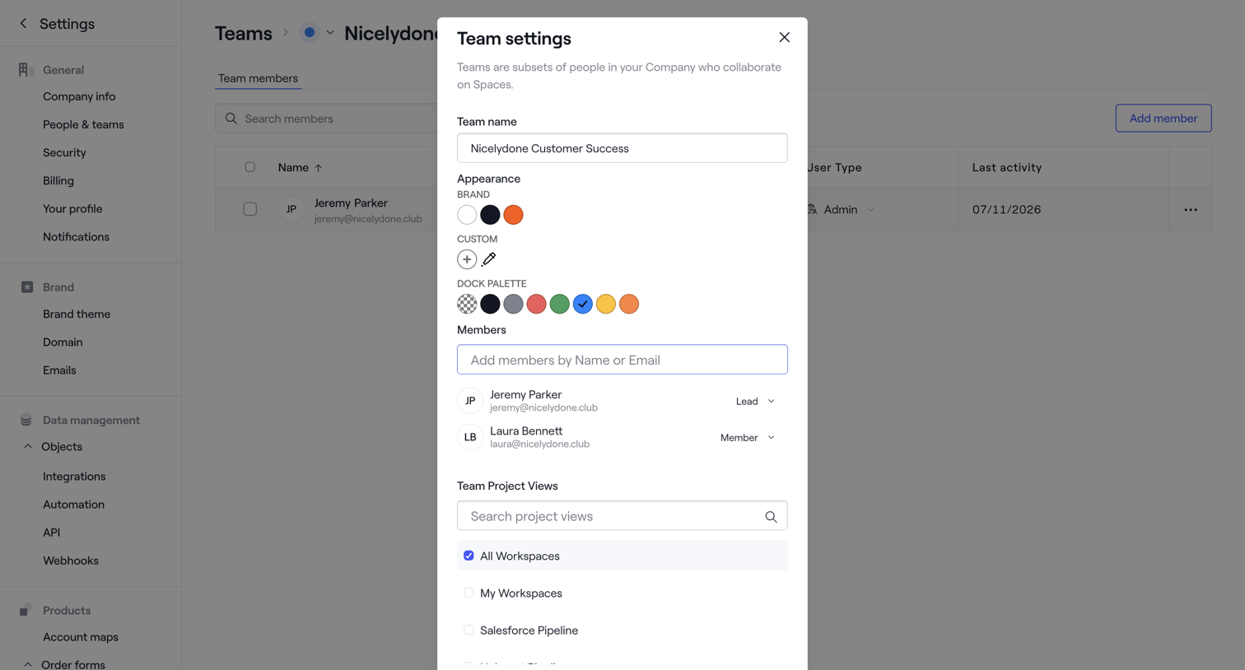Open the Integrations page
The image size is (1245, 670).
click(x=74, y=476)
